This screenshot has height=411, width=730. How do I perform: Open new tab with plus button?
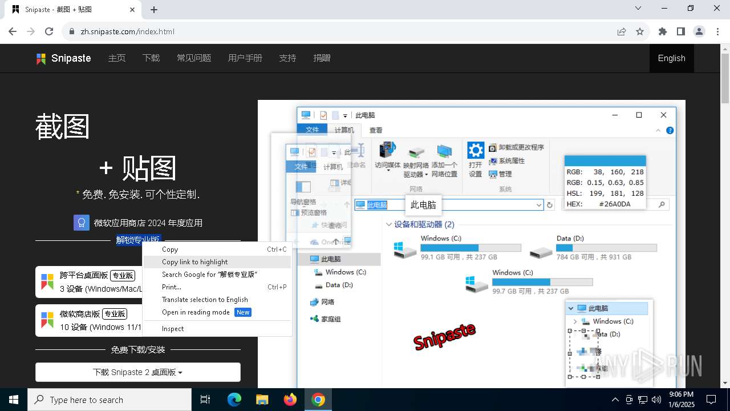[x=154, y=10]
